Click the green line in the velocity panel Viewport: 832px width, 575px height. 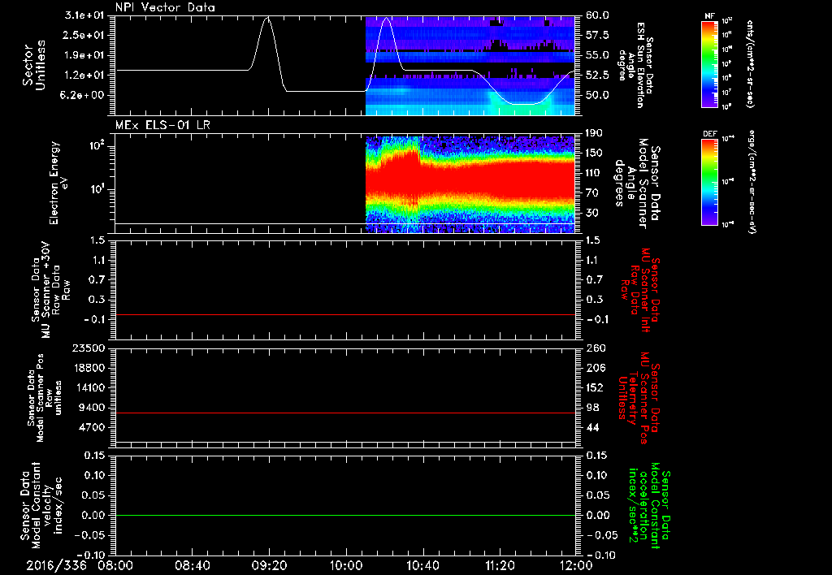[345, 516]
